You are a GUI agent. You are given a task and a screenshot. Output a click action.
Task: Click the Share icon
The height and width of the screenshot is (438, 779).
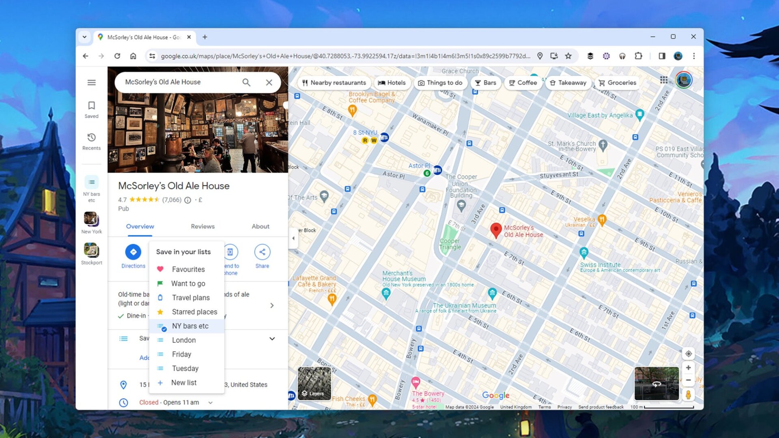point(262,252)
